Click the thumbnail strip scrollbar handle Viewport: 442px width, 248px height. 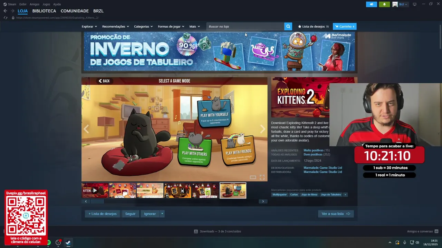pos(97,201)
